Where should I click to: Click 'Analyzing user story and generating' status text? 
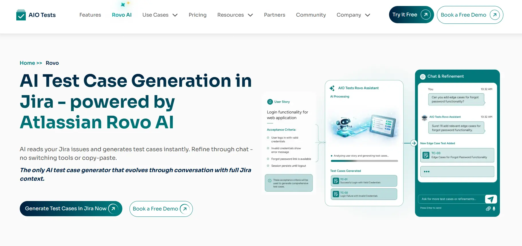pyautogui.click(x=361, y=156)
